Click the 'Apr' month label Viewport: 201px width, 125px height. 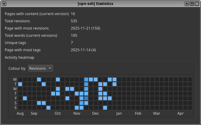point(181,113)
